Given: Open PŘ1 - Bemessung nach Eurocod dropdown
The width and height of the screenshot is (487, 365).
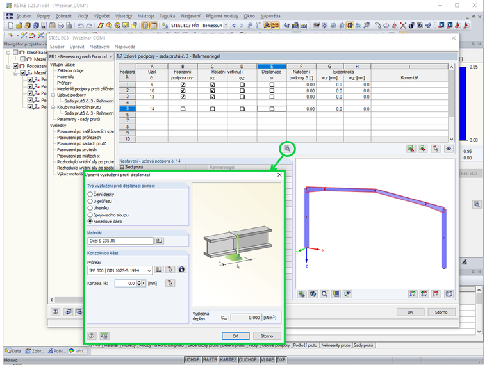Looking at the screenshot, I should click(111, 56).
